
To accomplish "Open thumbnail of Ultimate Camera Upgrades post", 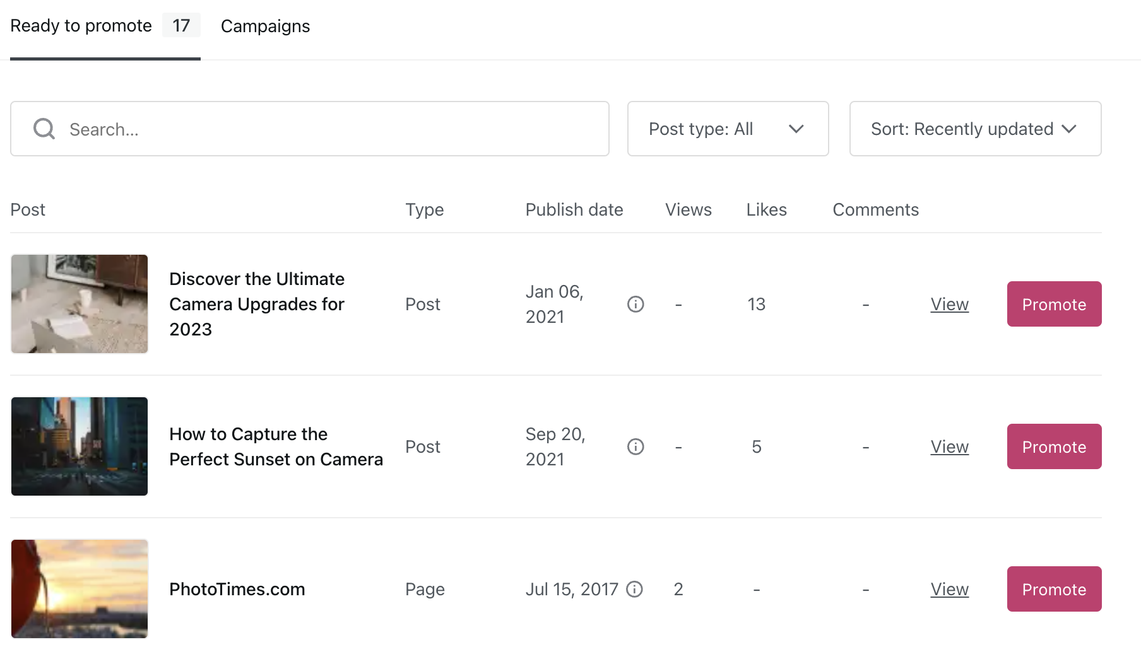I will [80, 304].
